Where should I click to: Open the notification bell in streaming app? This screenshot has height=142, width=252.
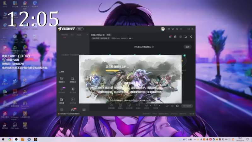point(186,37)
